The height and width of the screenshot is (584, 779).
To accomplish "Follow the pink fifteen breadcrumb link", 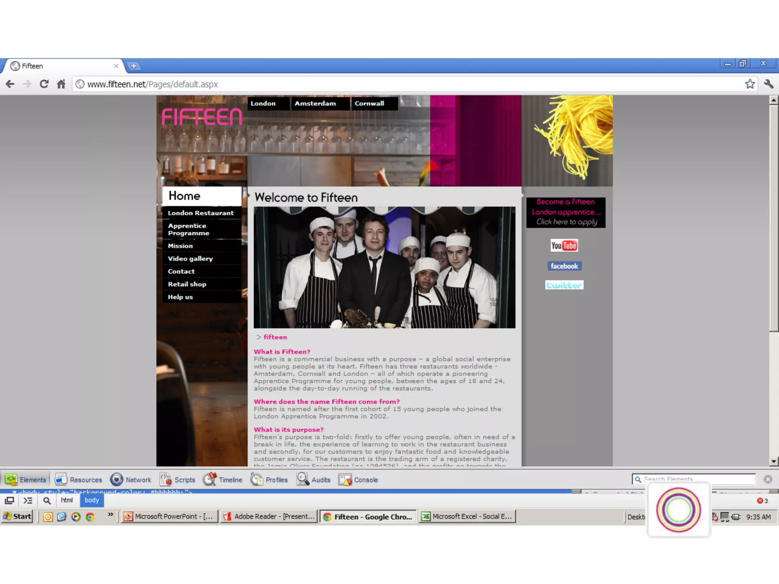I will (275, 337).
